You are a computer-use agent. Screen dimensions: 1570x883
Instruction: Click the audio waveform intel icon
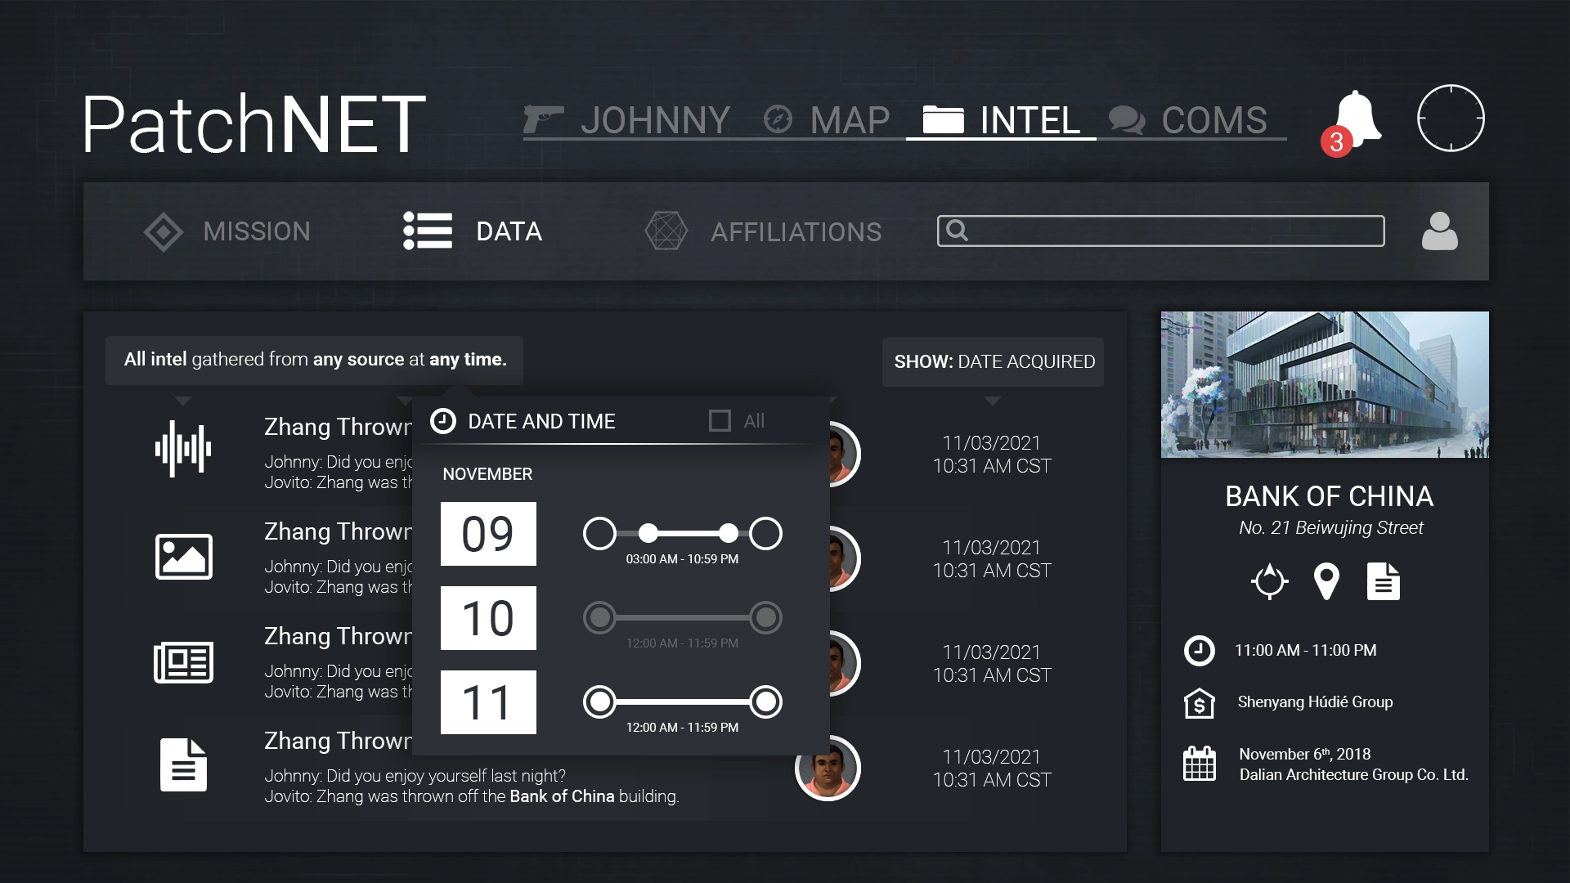[183, 448]
